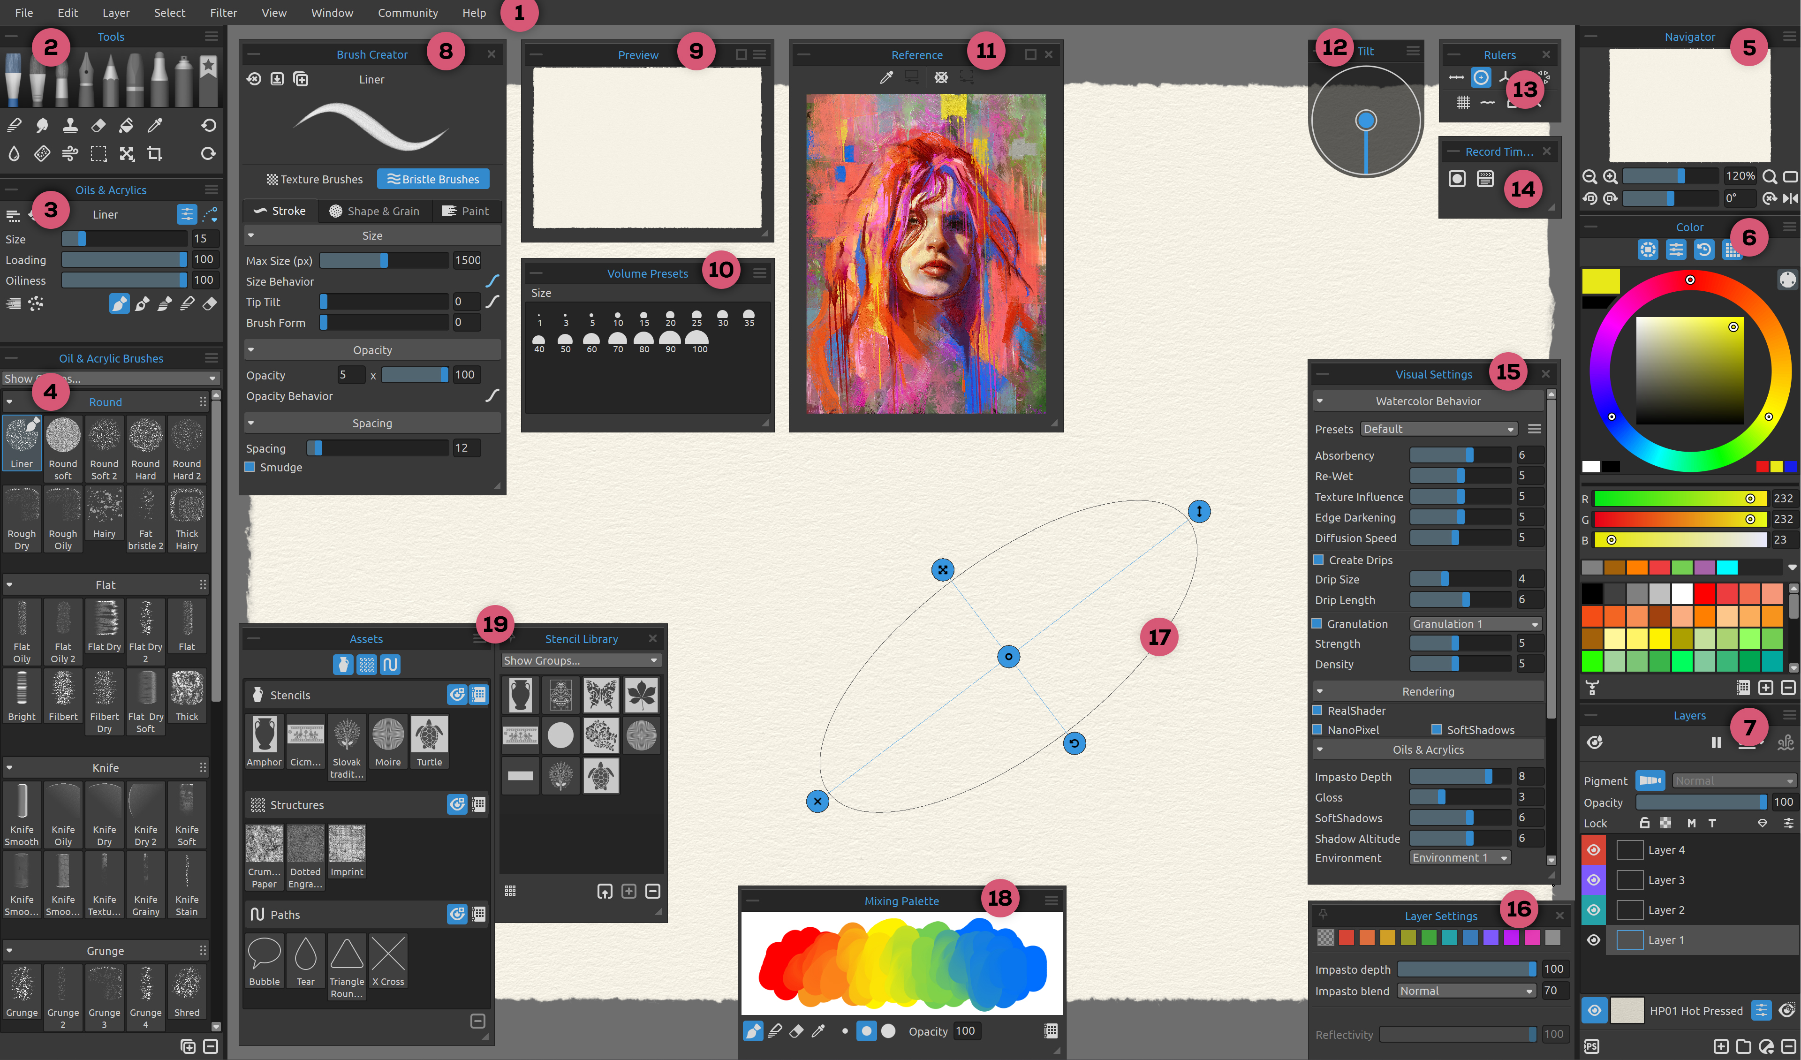Open the Filter menu
1801x1060 pixels.
(223, 13)
